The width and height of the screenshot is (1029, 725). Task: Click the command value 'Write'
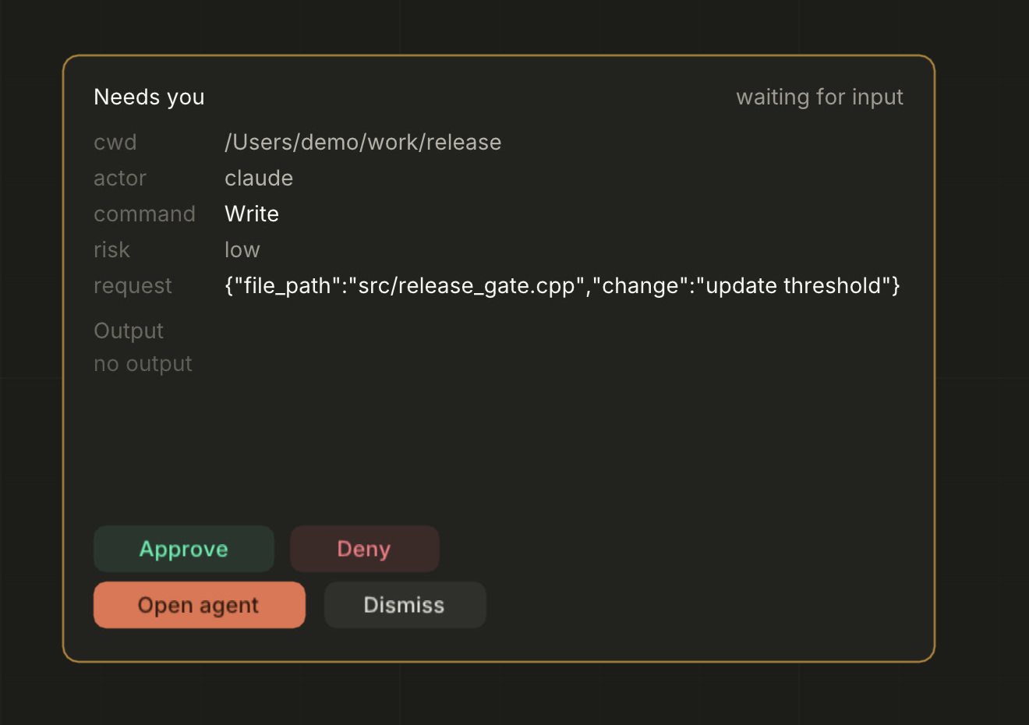(252, 214)
